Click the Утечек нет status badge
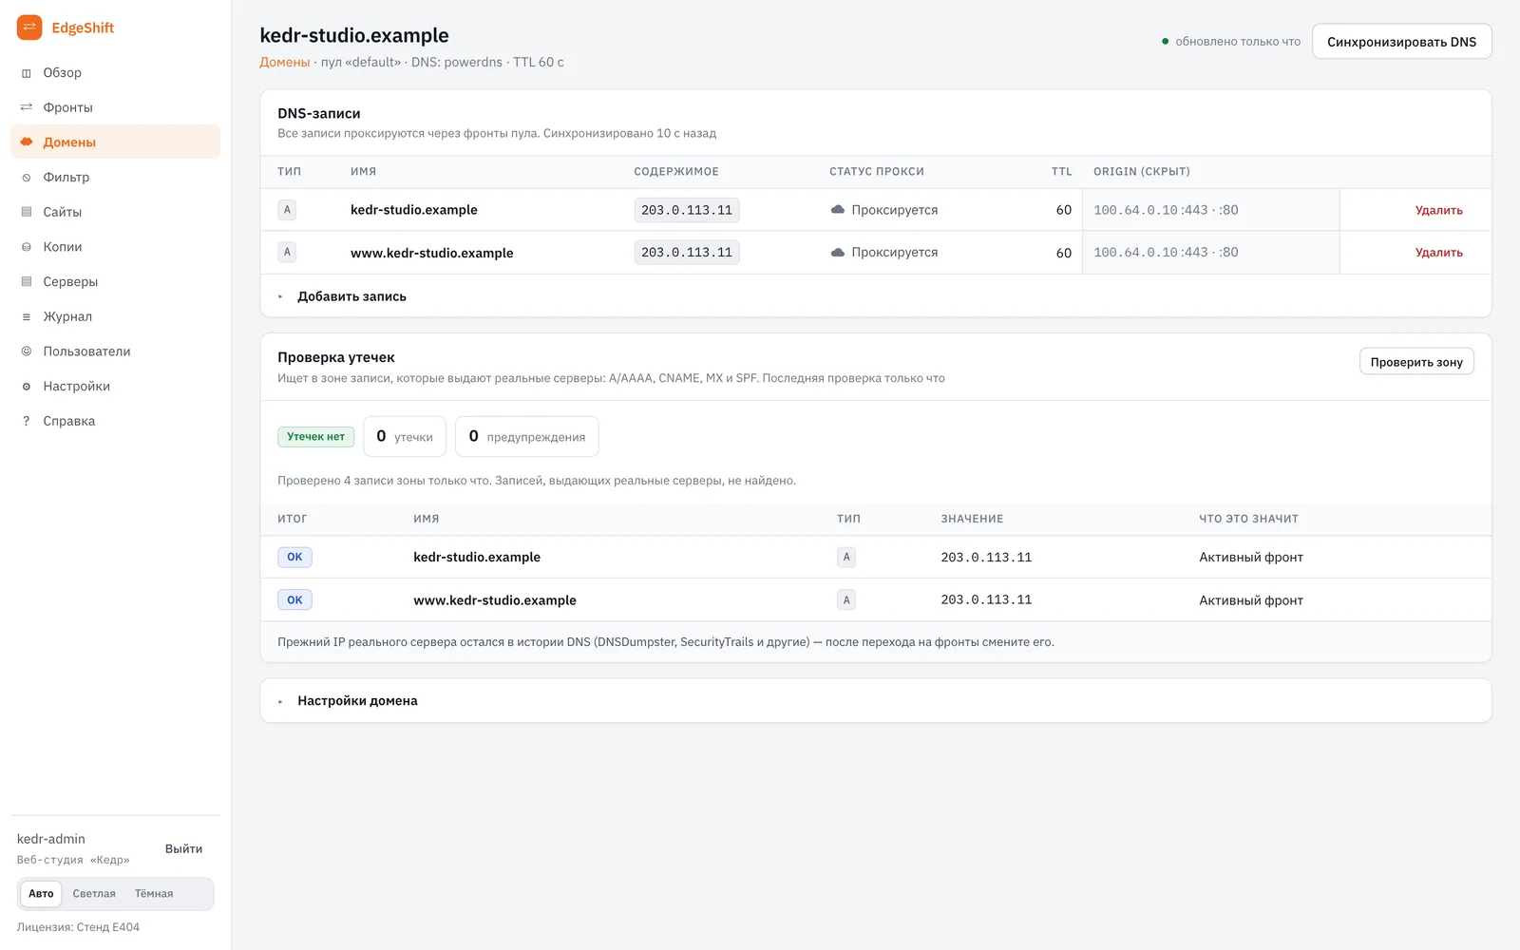This screenshot has height=950, width=1520. tap(316, 437)
